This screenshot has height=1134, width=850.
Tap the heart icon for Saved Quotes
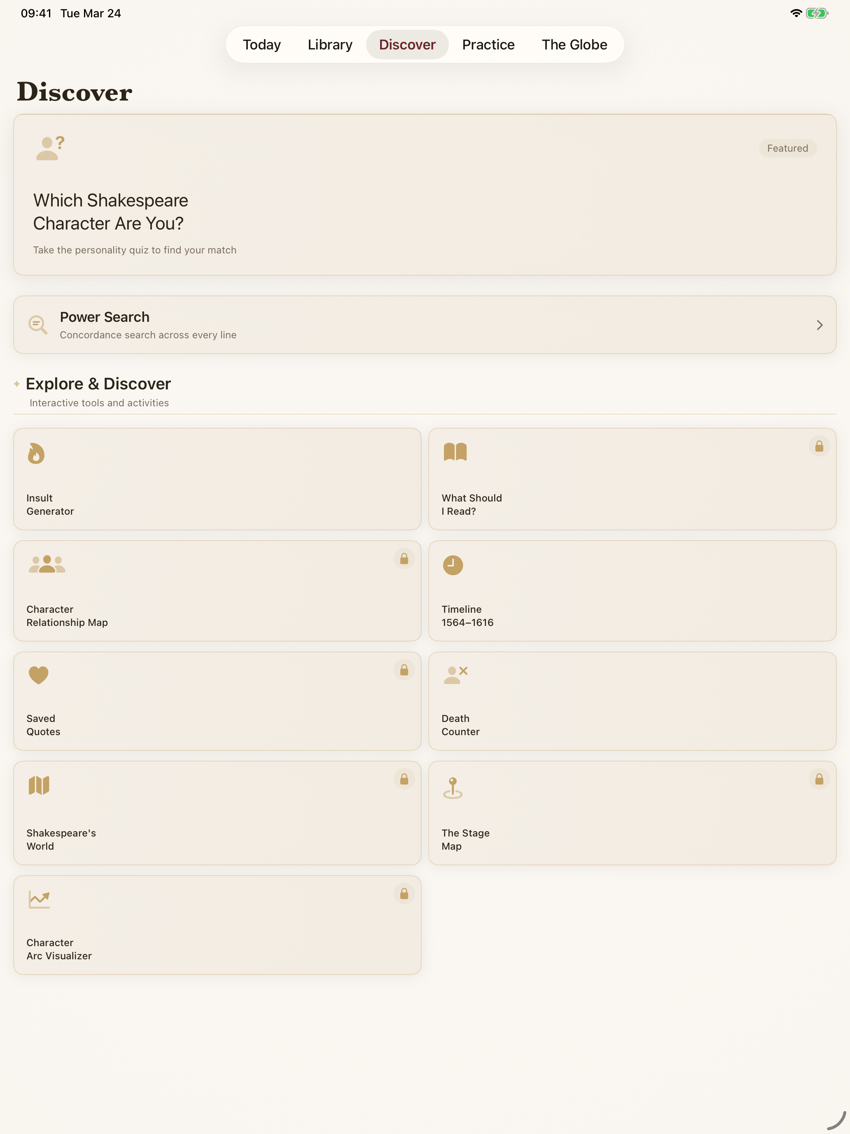click(38, 675)
